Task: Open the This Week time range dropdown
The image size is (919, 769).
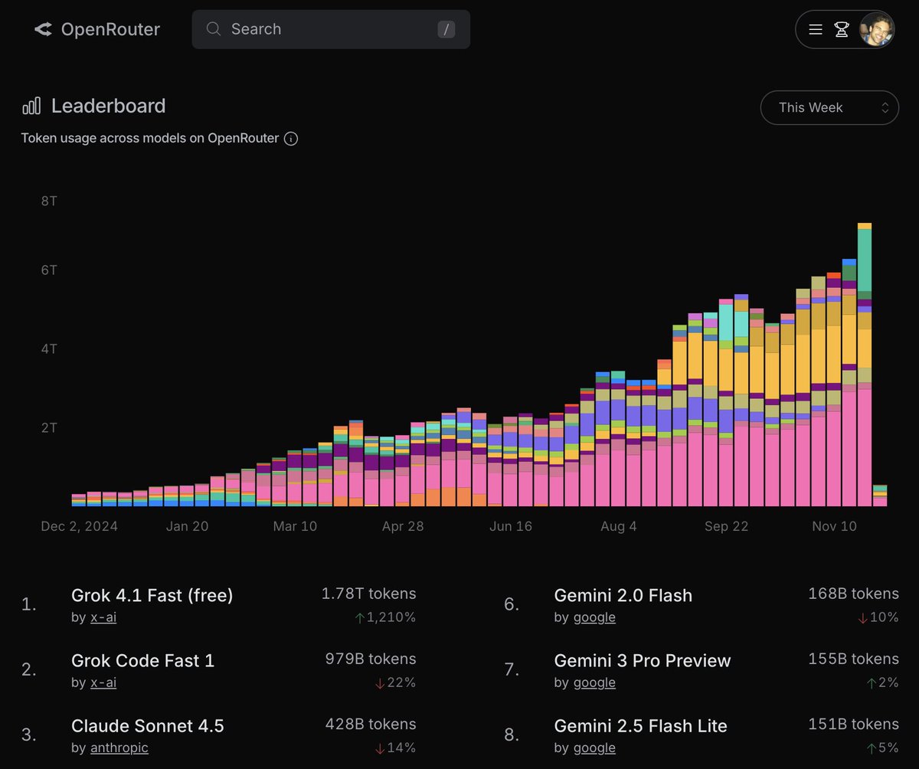Action: point(829,107)
